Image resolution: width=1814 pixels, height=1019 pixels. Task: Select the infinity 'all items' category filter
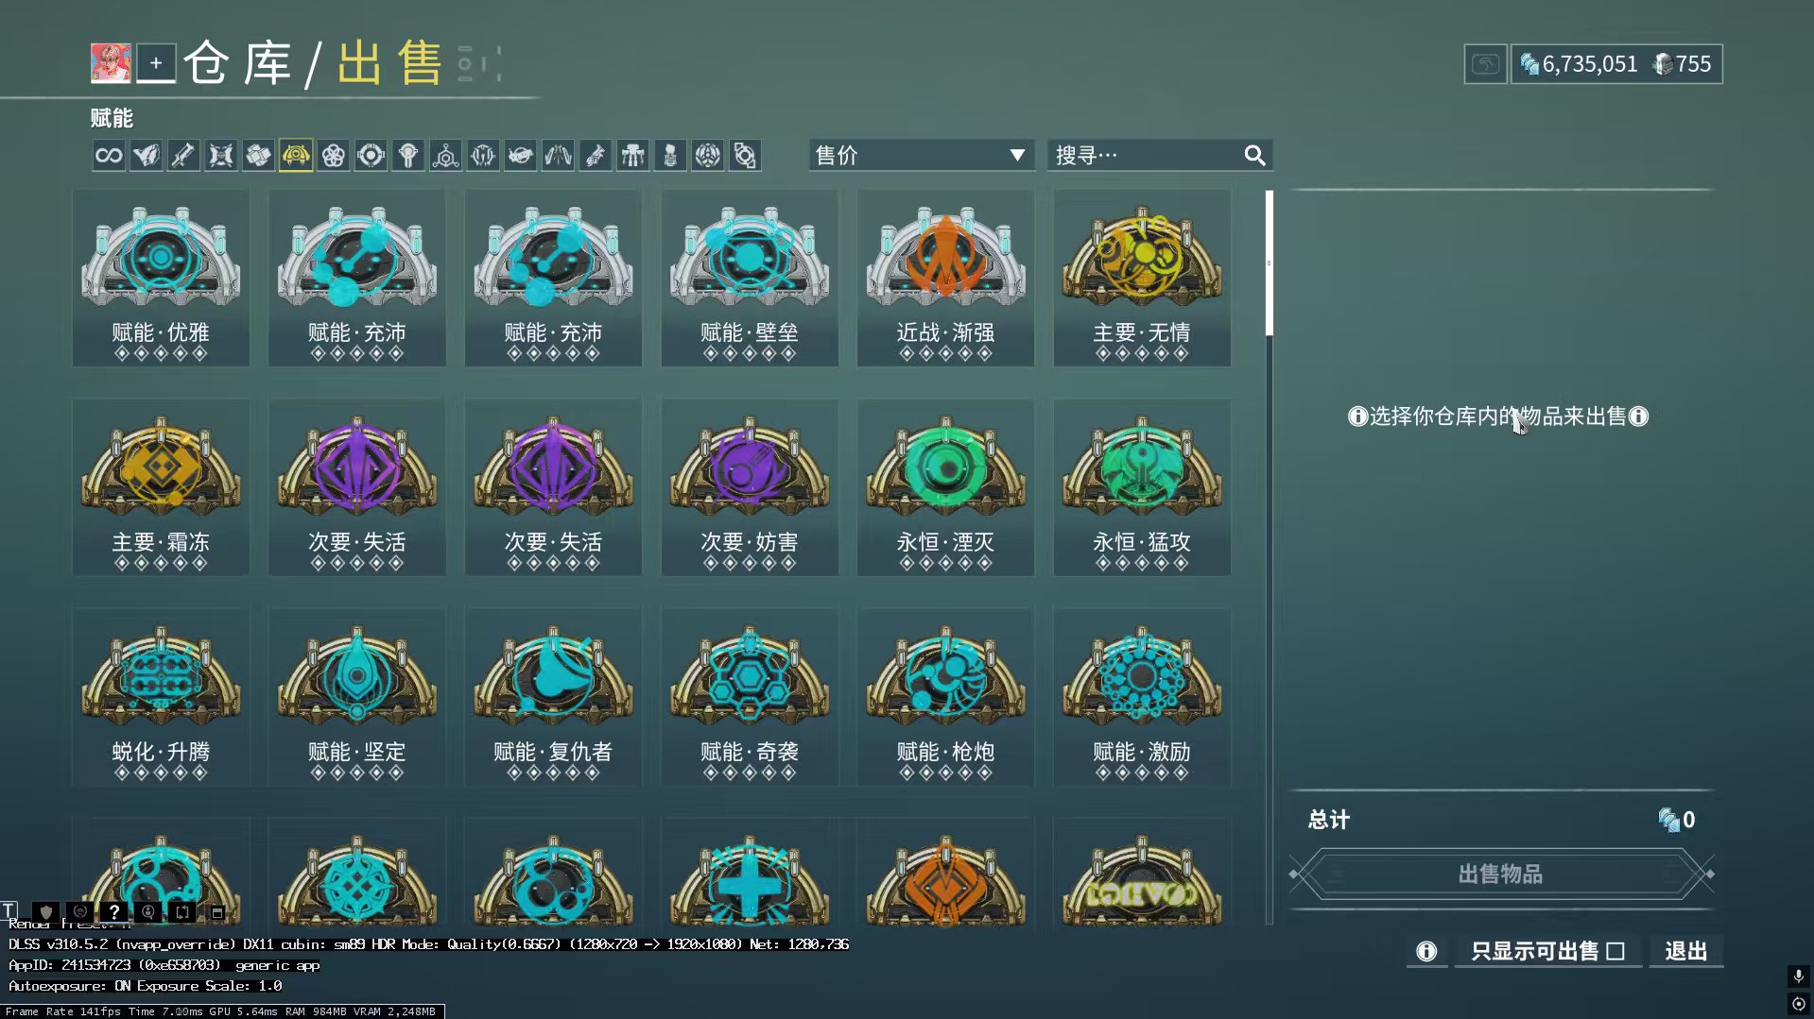(x=109, y=156)
